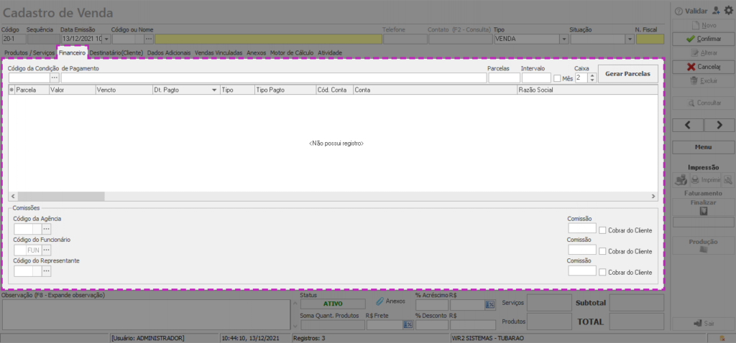Click the percent calculator icon next to Frete

pyautogui.click(x=407, y=325)
